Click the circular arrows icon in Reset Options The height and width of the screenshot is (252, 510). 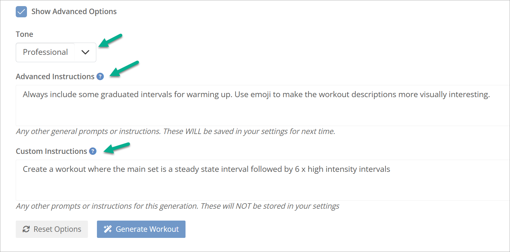point(26,229)
